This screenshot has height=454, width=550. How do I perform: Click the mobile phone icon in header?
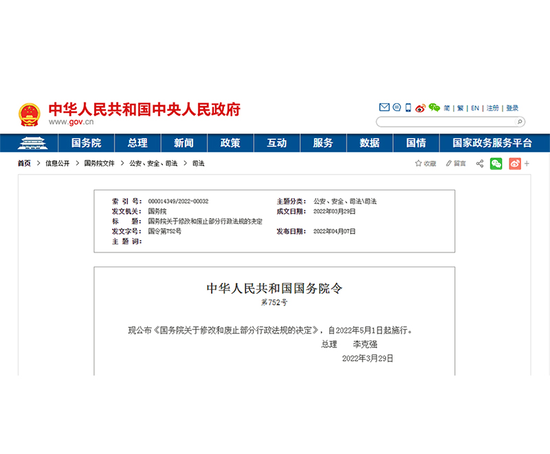tap(408, 108)
